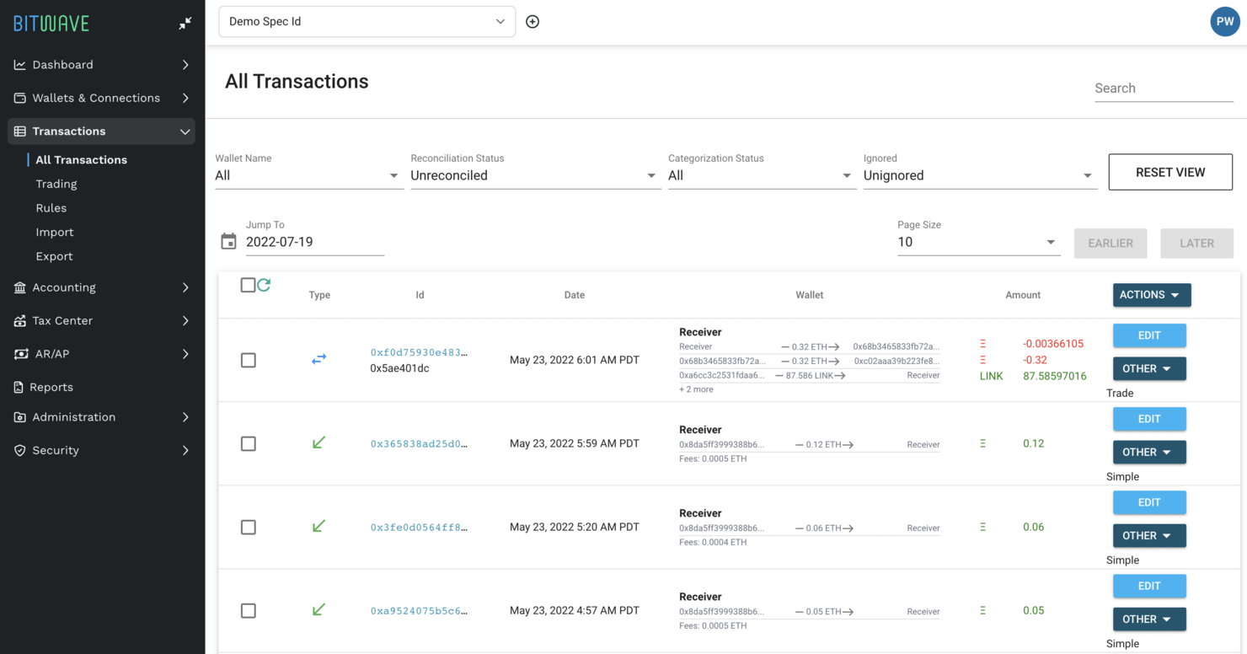Click the Tax Center icon

[x=19, y=320]
